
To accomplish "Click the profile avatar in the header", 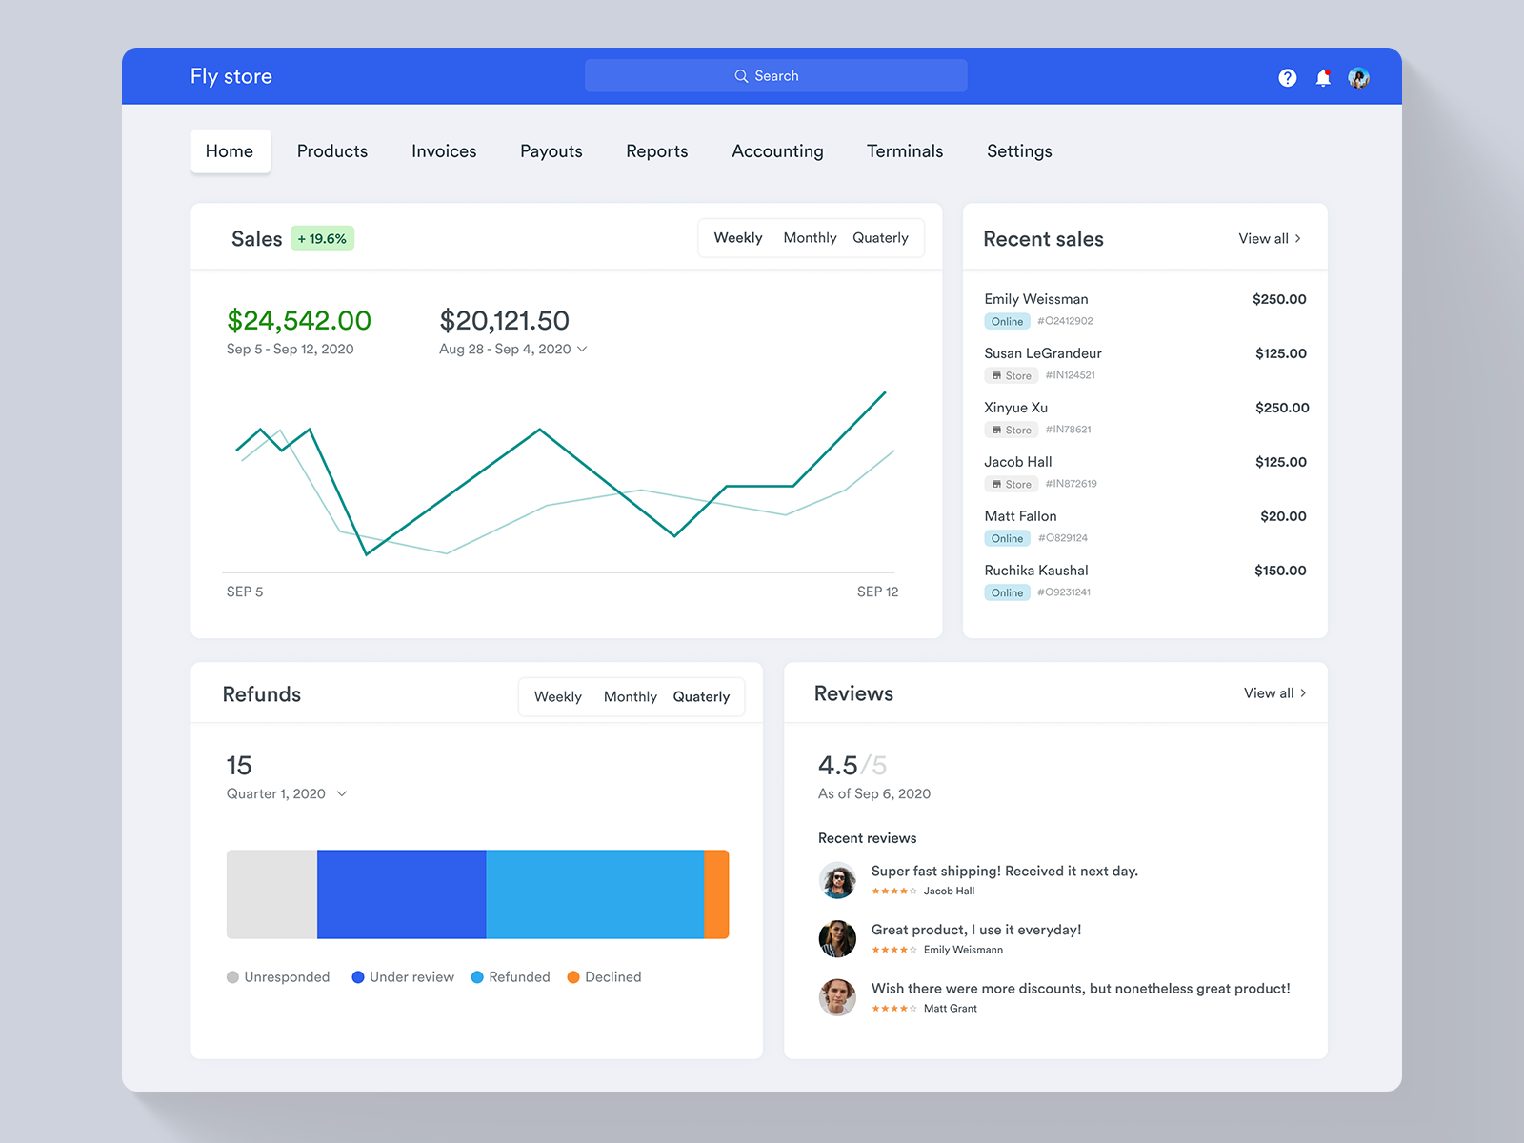I will 1359,78.
